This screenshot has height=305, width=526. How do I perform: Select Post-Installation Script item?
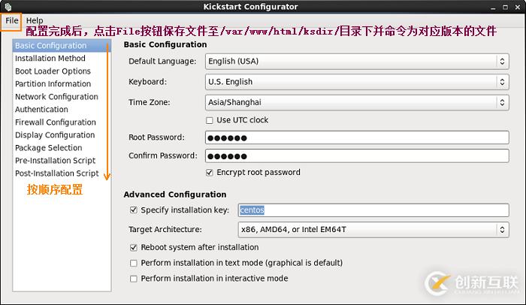point(56,174)
